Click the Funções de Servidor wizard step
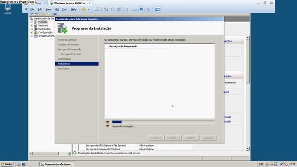The image size is (297, 167). tap(68, 45)
